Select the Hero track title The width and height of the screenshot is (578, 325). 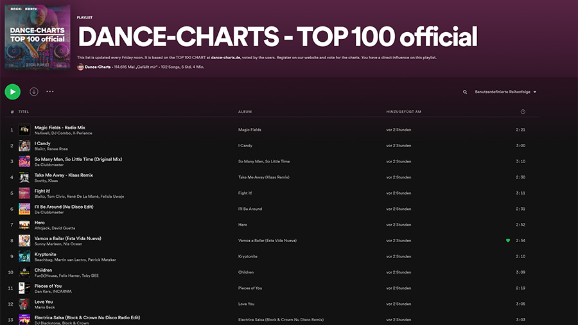[x=39, y=223]
